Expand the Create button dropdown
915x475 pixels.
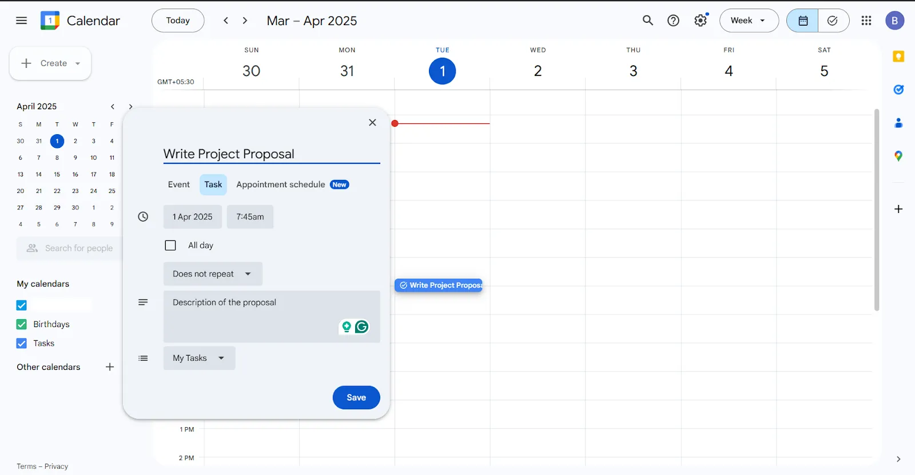pyautogui.click(x=78, y=63)
